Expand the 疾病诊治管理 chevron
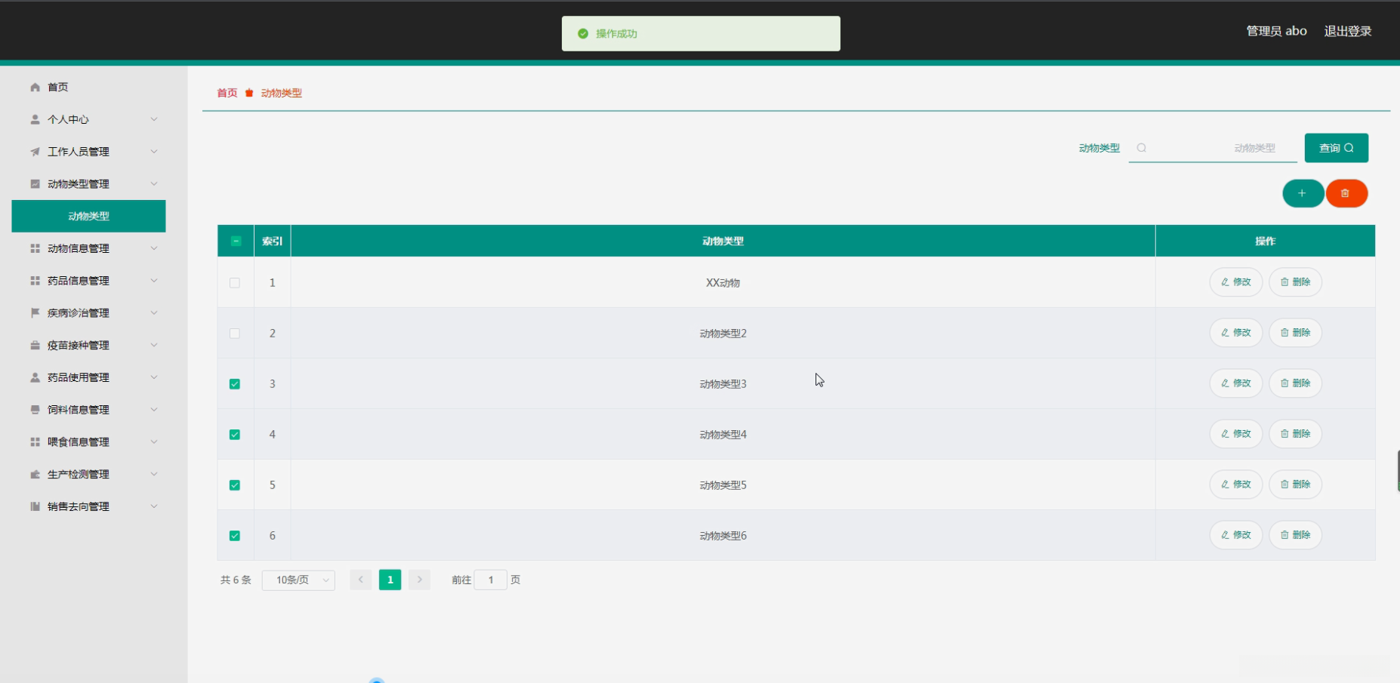The width and height of the screenshot is (1400, 683). coord(154,312)
